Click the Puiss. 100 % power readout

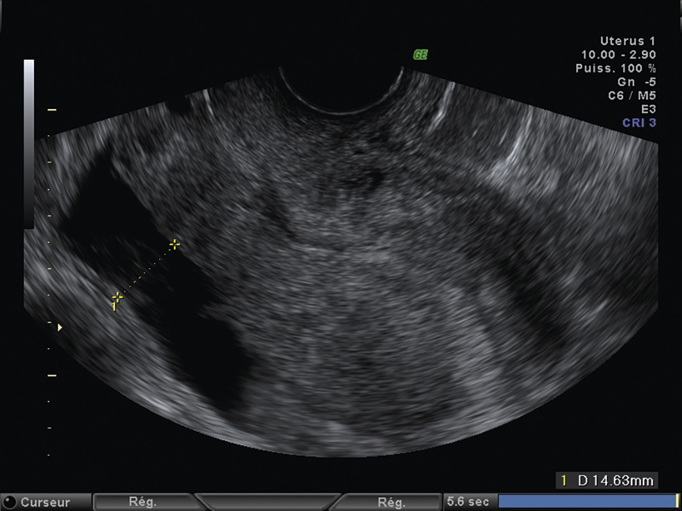click(x=618, y=69)
